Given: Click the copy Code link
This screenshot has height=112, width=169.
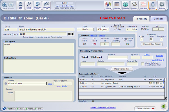Looking at the screenshot, I should click(62, 86).
